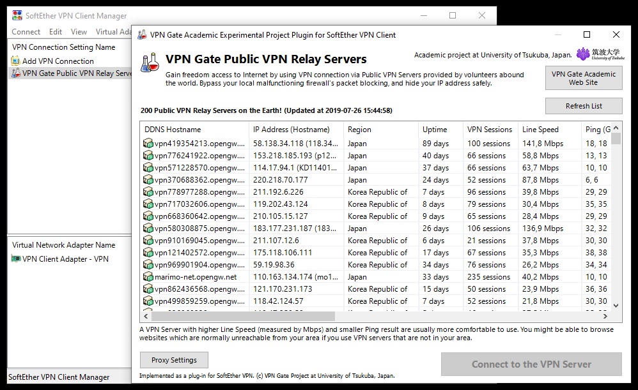
Task: Click server icon for vpn717032606 row
Action: pos(148,204)
